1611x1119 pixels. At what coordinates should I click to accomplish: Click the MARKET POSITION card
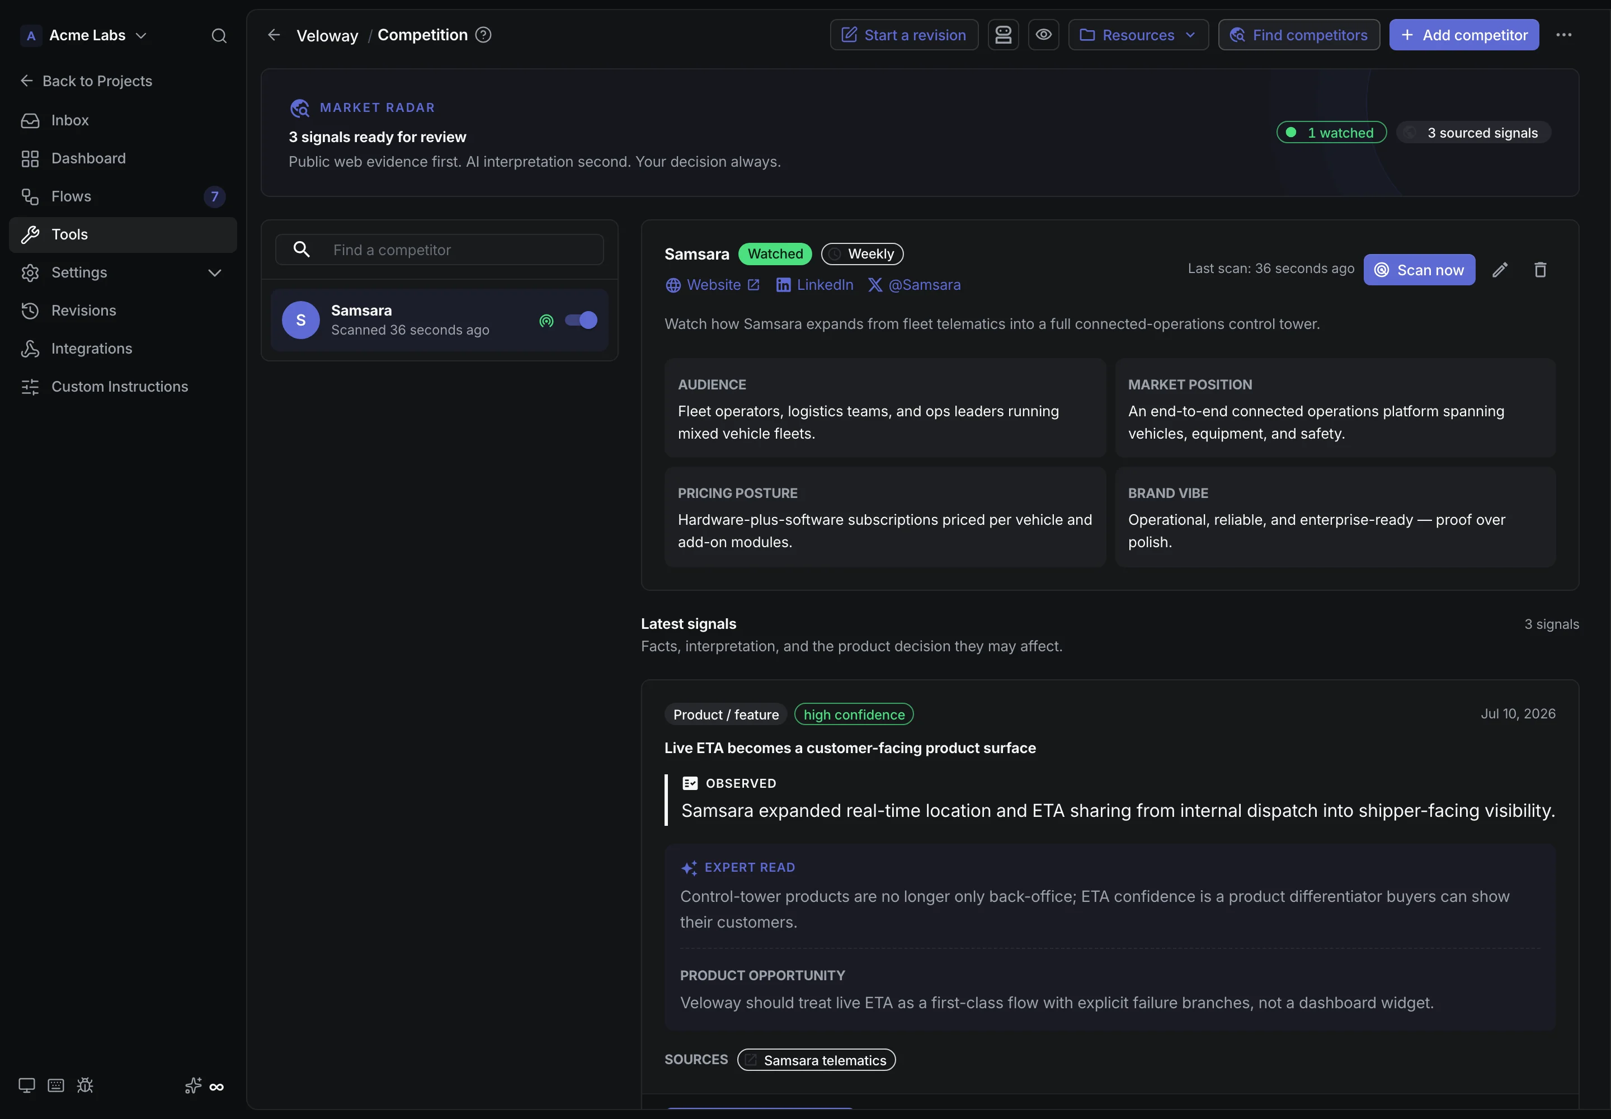pyautogui.click(x=1335, y=408)
